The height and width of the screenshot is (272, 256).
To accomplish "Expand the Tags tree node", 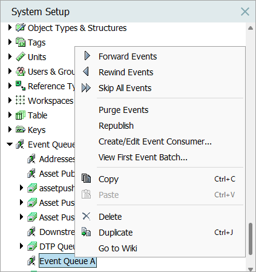I will coord(10,42).
